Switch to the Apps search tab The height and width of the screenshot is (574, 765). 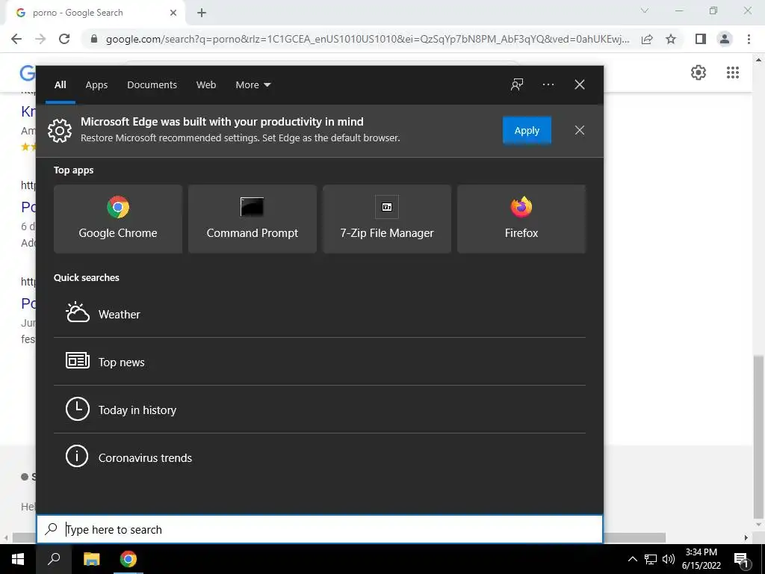point(96,84)
